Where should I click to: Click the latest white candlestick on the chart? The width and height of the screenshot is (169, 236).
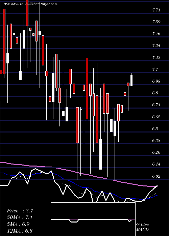pyautogui.click(x=131, y=80)
